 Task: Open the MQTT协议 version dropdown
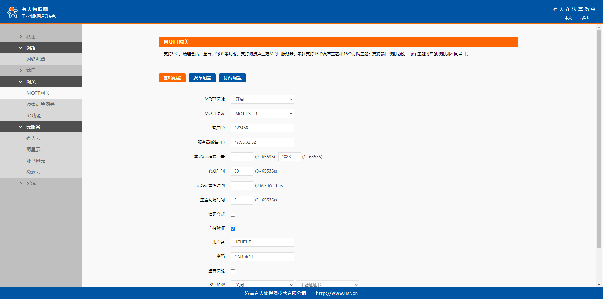click(x=263, y=114)
